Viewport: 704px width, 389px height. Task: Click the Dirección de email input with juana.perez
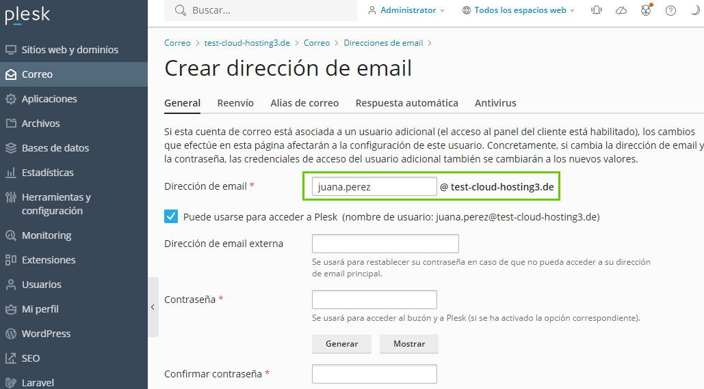click(374, 187)
